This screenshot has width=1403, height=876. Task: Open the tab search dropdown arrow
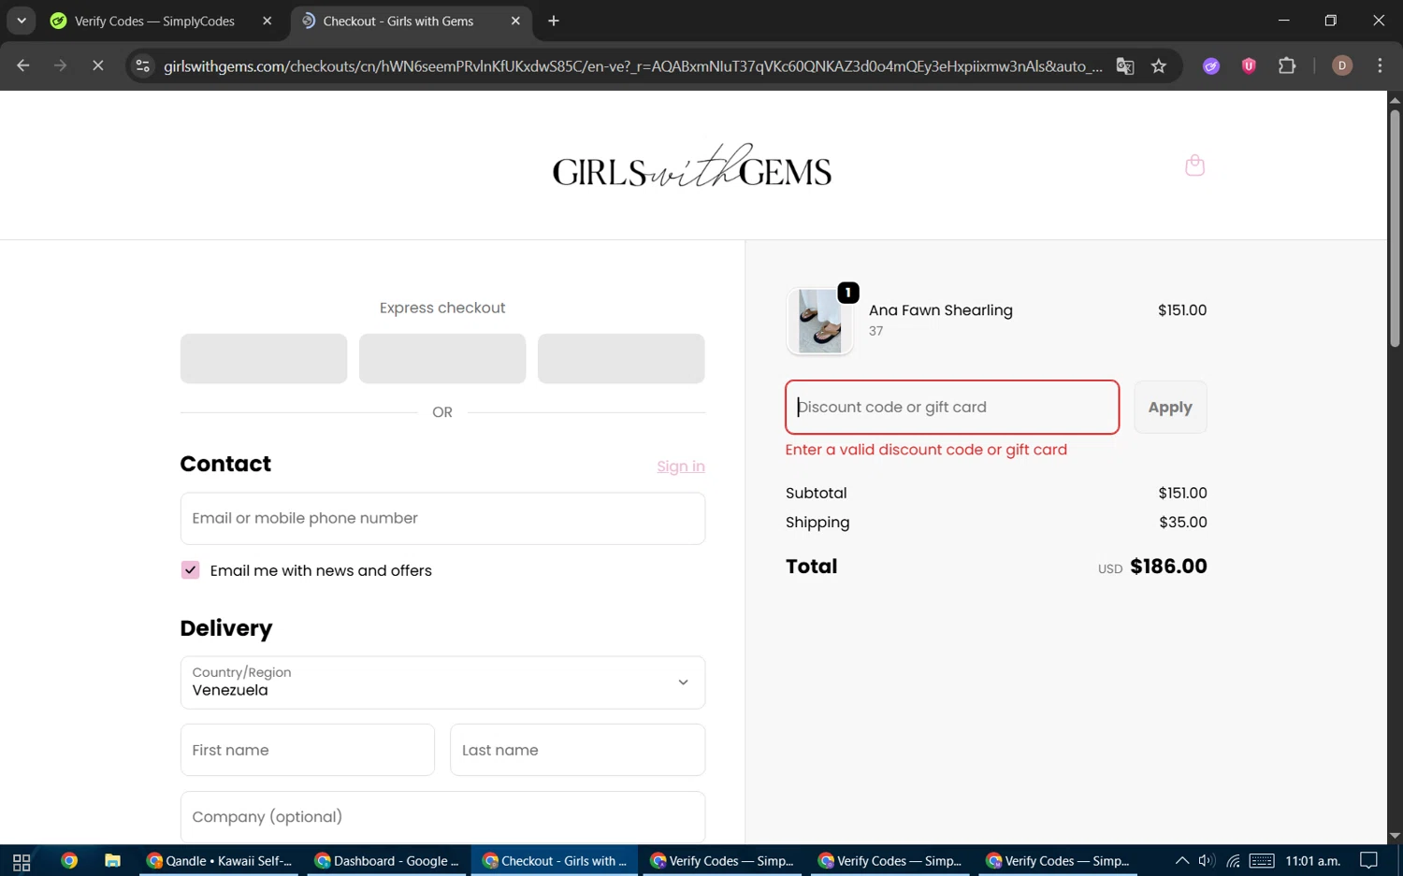[x=21, y=21]
